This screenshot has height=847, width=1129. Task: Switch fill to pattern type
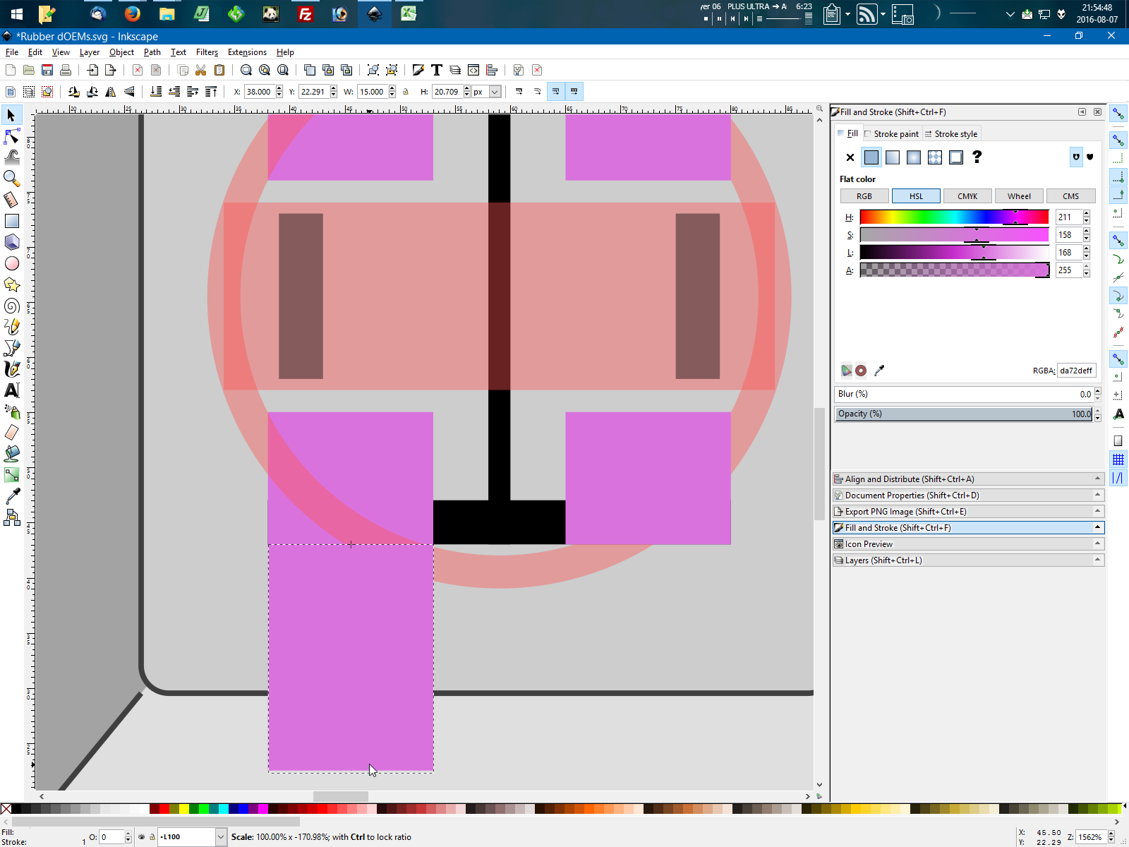934,157
